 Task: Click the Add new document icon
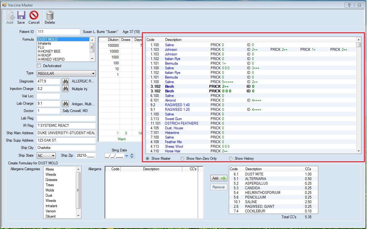10,15
